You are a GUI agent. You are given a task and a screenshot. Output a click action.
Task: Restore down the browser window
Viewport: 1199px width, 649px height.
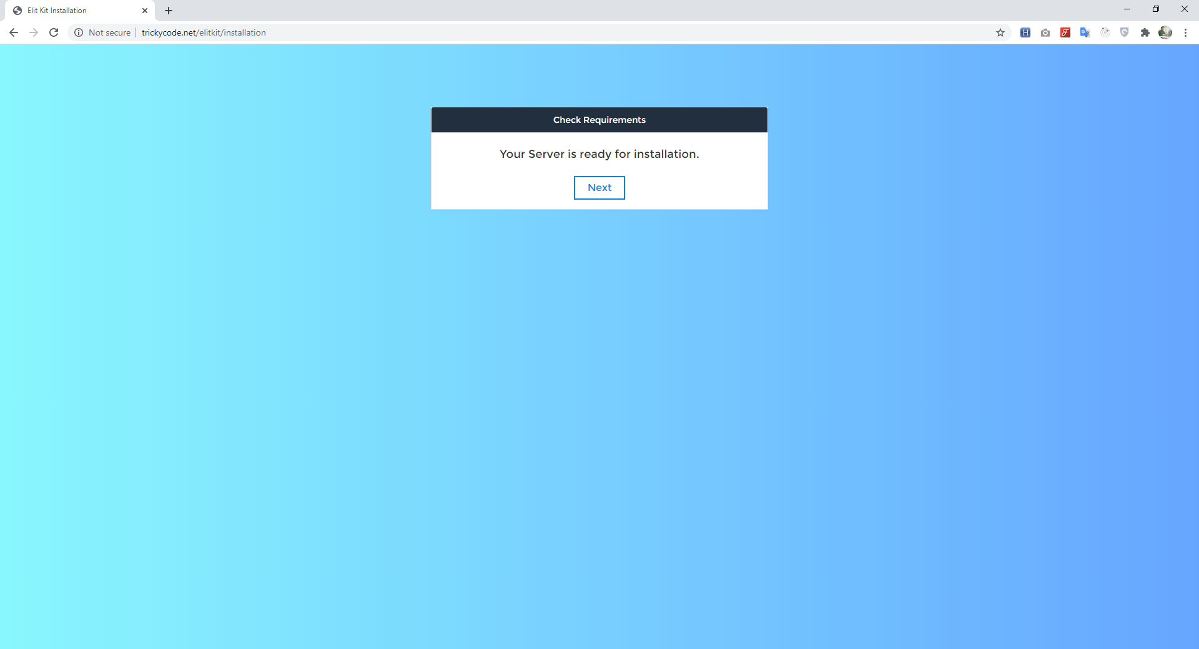(x=1156, y=9)
